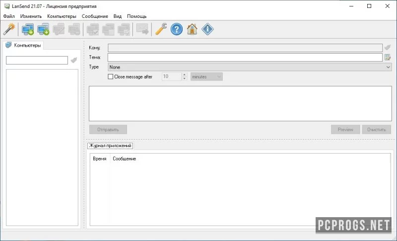This screenshot has height=241, width=397.
Task: Click into the message body text area
Action: pos(240,103)
